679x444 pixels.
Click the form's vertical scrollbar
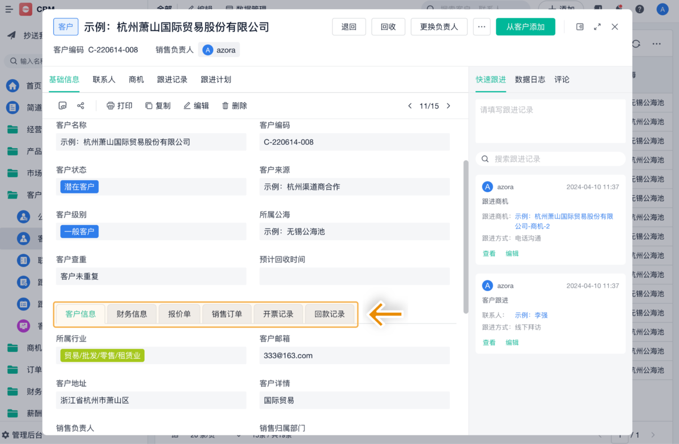466,236
